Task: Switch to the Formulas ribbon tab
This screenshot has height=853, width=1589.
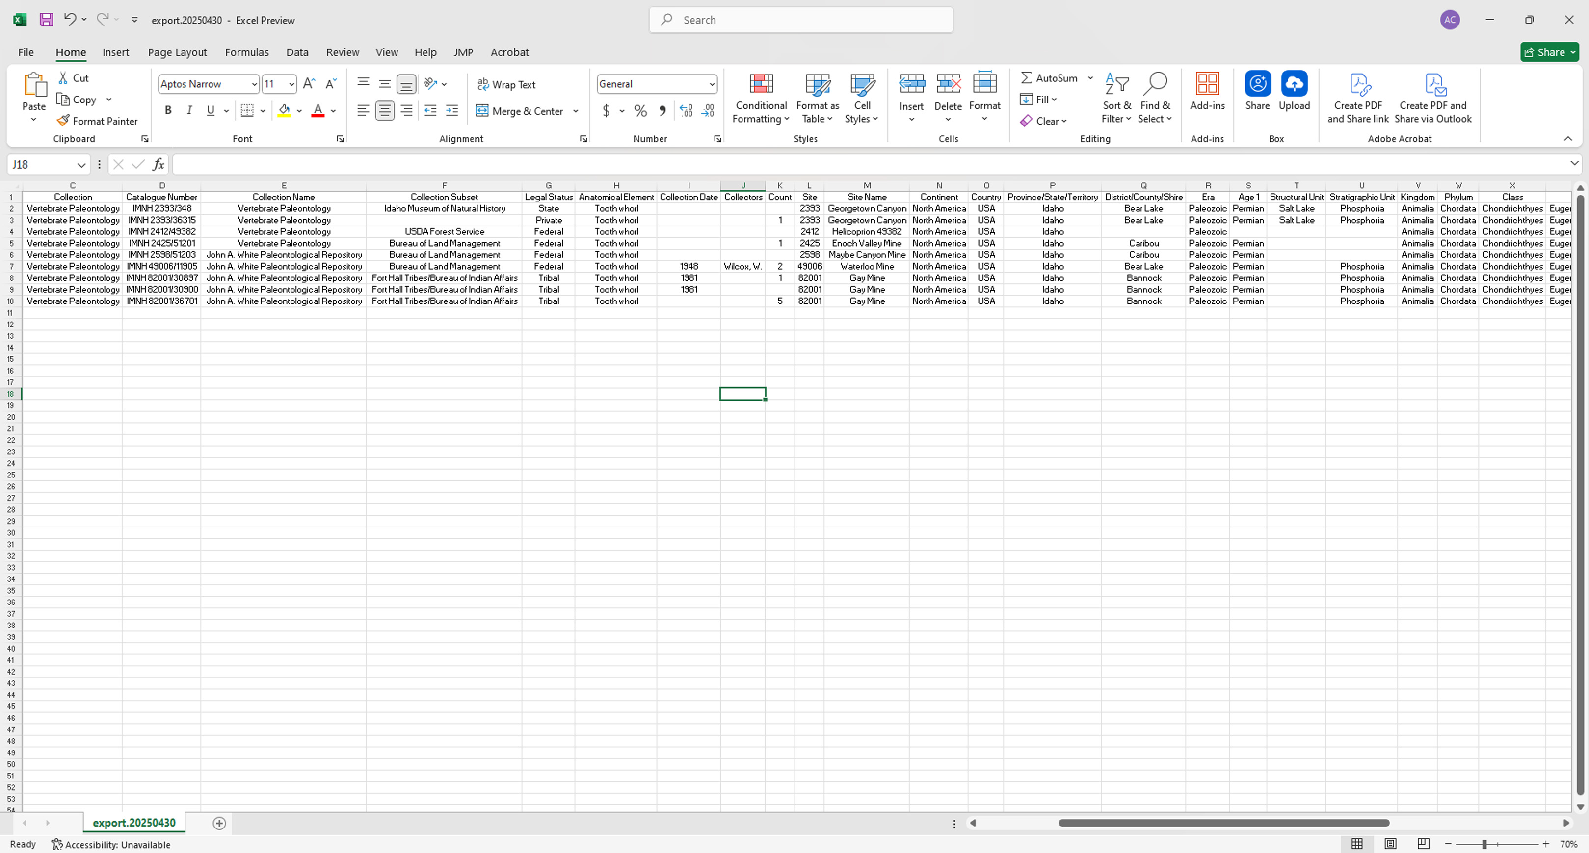Action: coord(247,52)
